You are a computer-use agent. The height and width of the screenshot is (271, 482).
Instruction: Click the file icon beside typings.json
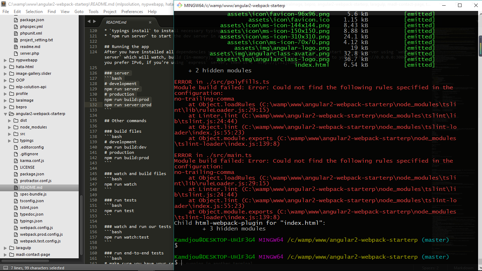(x=16, y=221)
